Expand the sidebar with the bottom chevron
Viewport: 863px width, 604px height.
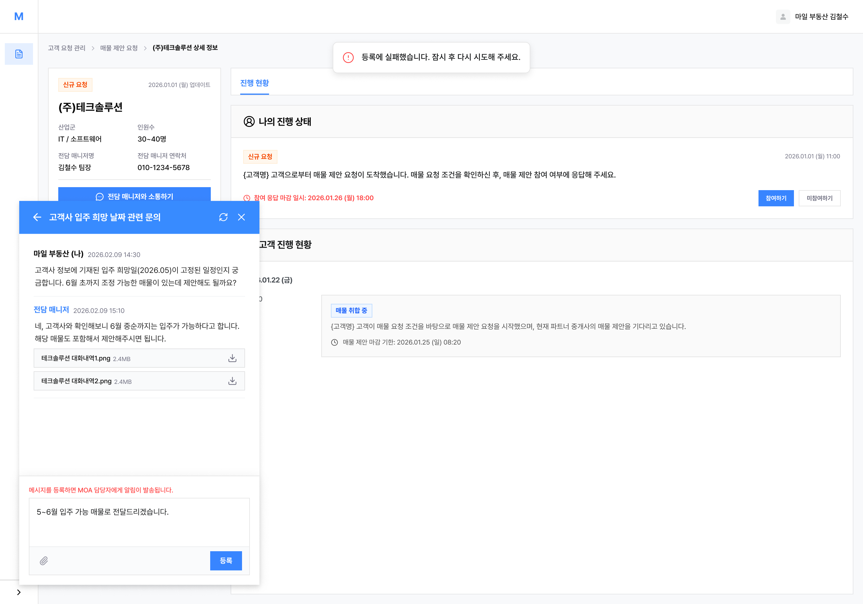pyautogui.click(x=19, y=592)
